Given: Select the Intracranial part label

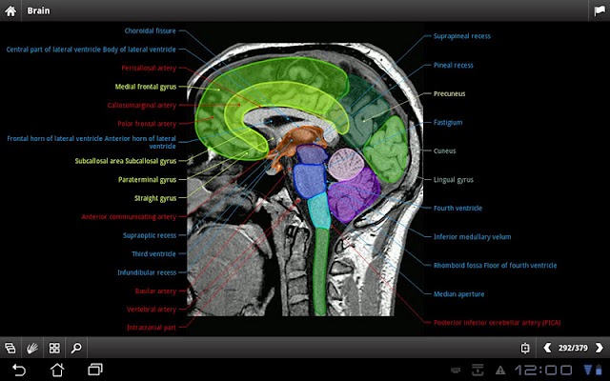Looking at the screenshot, I should coord(152,328).
